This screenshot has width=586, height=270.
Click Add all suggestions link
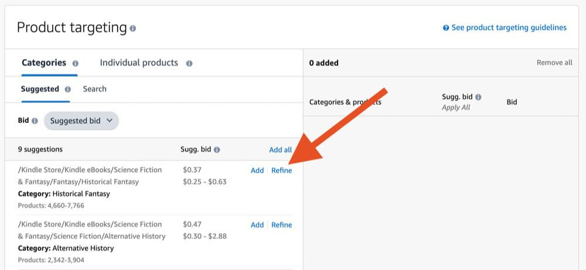(280, 150)
